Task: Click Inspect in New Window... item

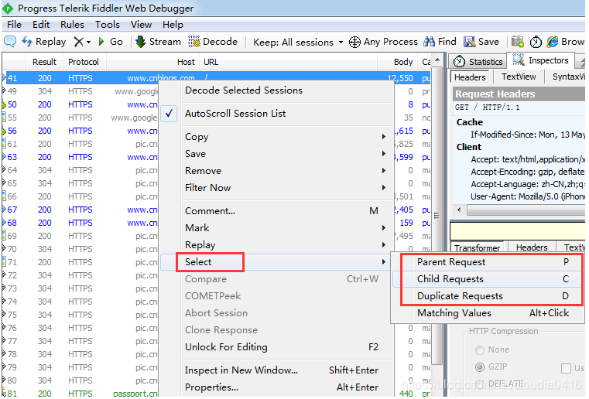Action: pyautogui.click(x=277, y=370)
